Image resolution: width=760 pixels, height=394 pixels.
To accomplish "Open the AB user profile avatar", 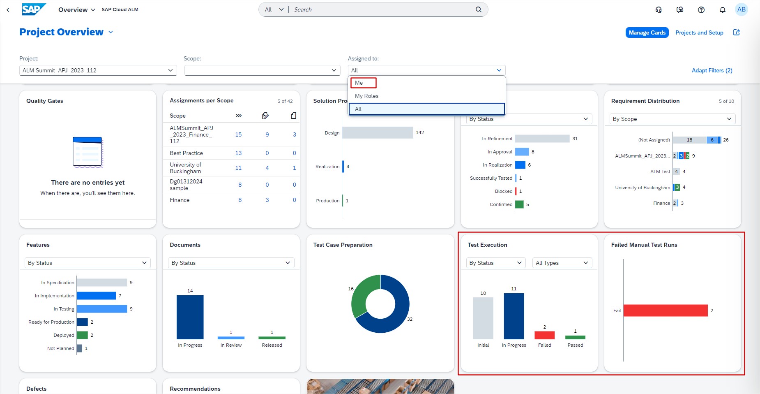I will point(741,9).
